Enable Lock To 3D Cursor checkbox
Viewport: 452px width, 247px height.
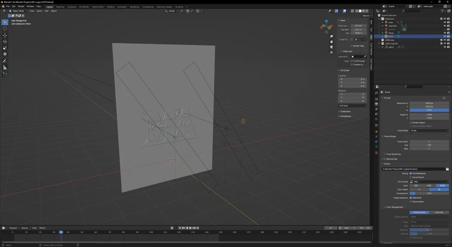(352, 61)
